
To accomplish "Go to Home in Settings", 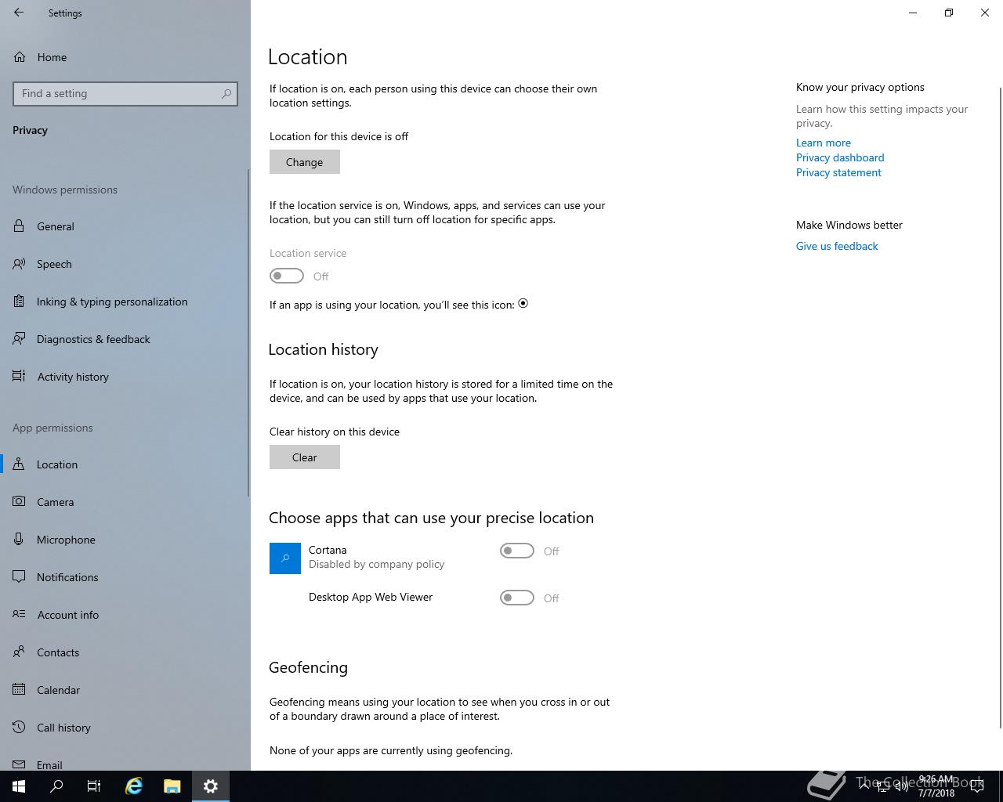I will click(125, 57).
